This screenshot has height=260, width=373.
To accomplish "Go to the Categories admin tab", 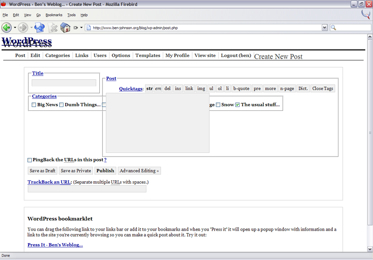I will tap(57, 55).
